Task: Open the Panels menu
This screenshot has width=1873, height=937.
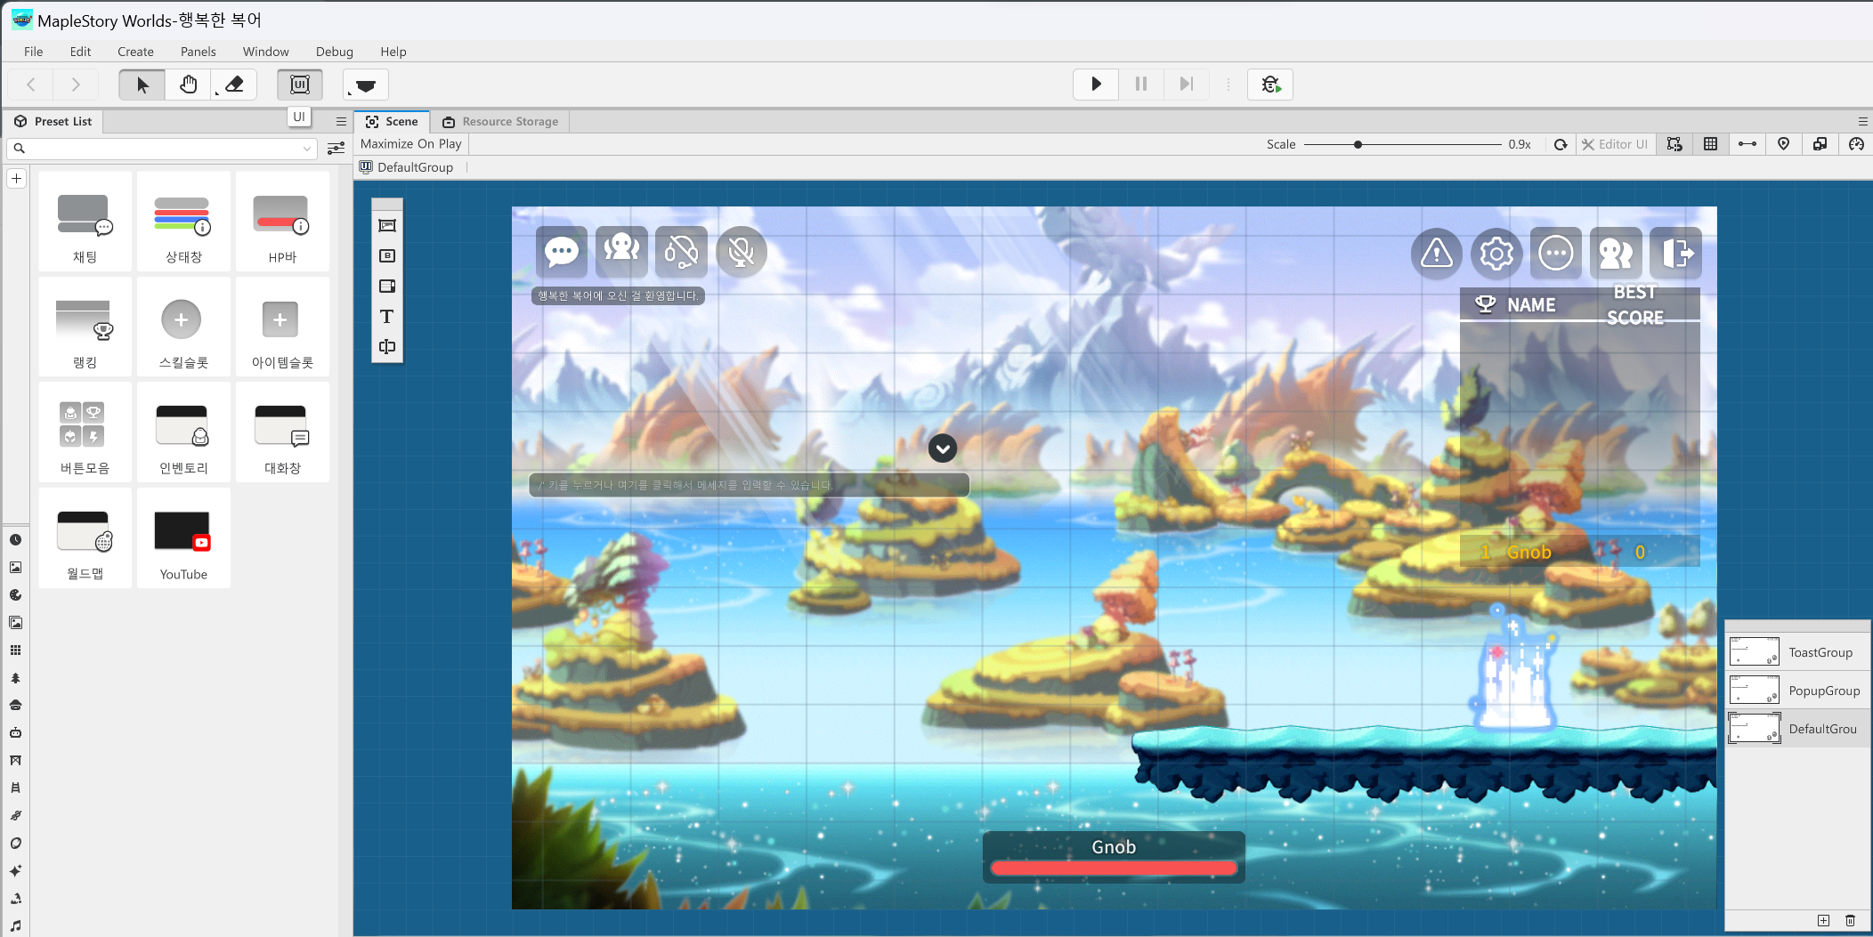Action: tap(198, 52)
